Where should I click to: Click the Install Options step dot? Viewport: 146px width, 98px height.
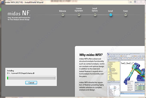(x=95, y=15)
